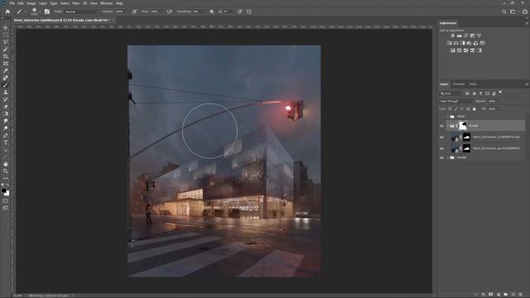Click the document tab View1_Interactive
The height and width of the screenshot is (298, 530).
tap(62, 20)
